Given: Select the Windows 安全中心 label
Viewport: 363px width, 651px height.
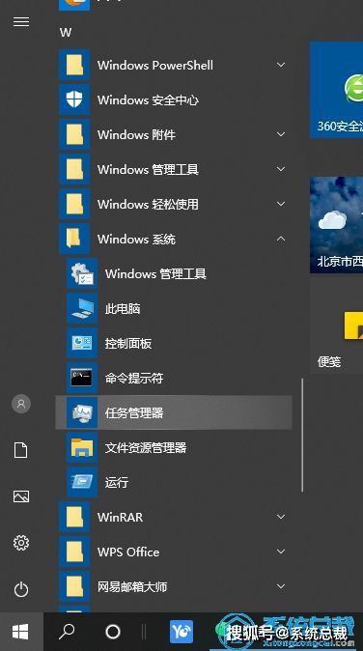Looking at the screenshot, I should (148, 100).
